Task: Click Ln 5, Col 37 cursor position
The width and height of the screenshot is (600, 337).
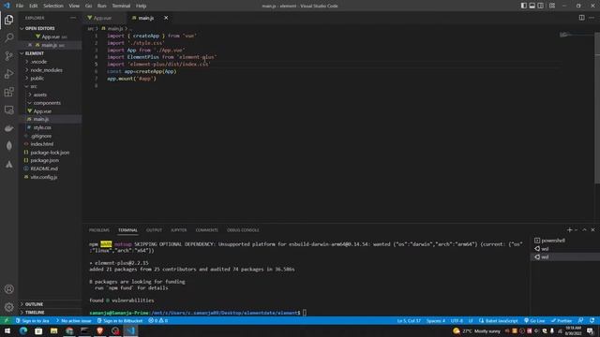Action: pos(409,320)
